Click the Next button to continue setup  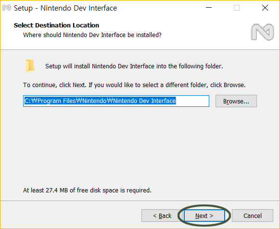[x=204, y=216]
